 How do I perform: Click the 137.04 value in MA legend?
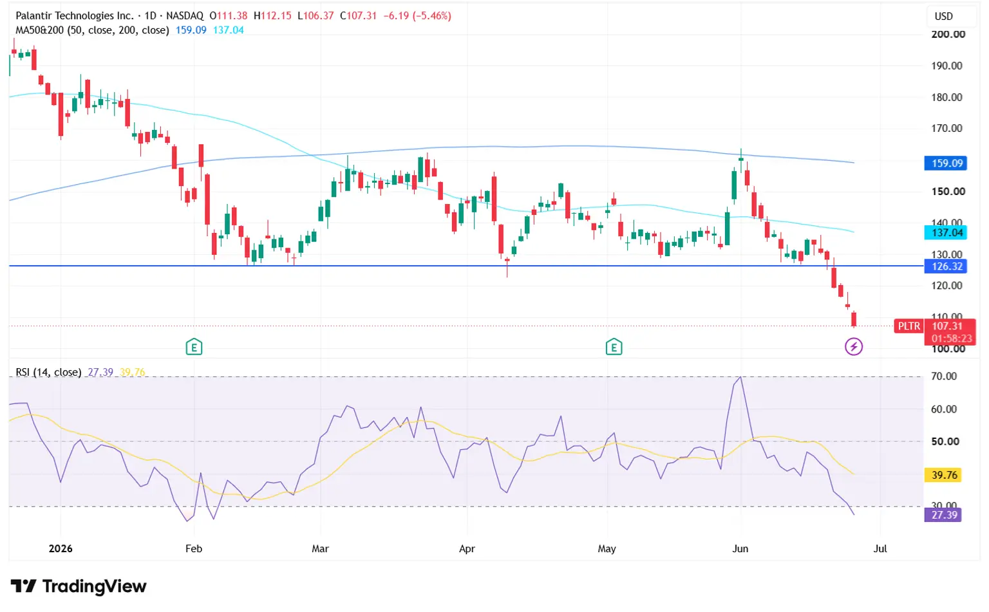pyautogui.click(x=229, y=30)
